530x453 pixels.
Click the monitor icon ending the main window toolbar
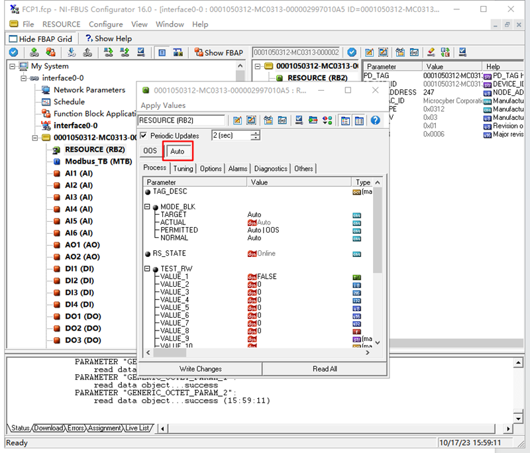(x=462, y=52)
